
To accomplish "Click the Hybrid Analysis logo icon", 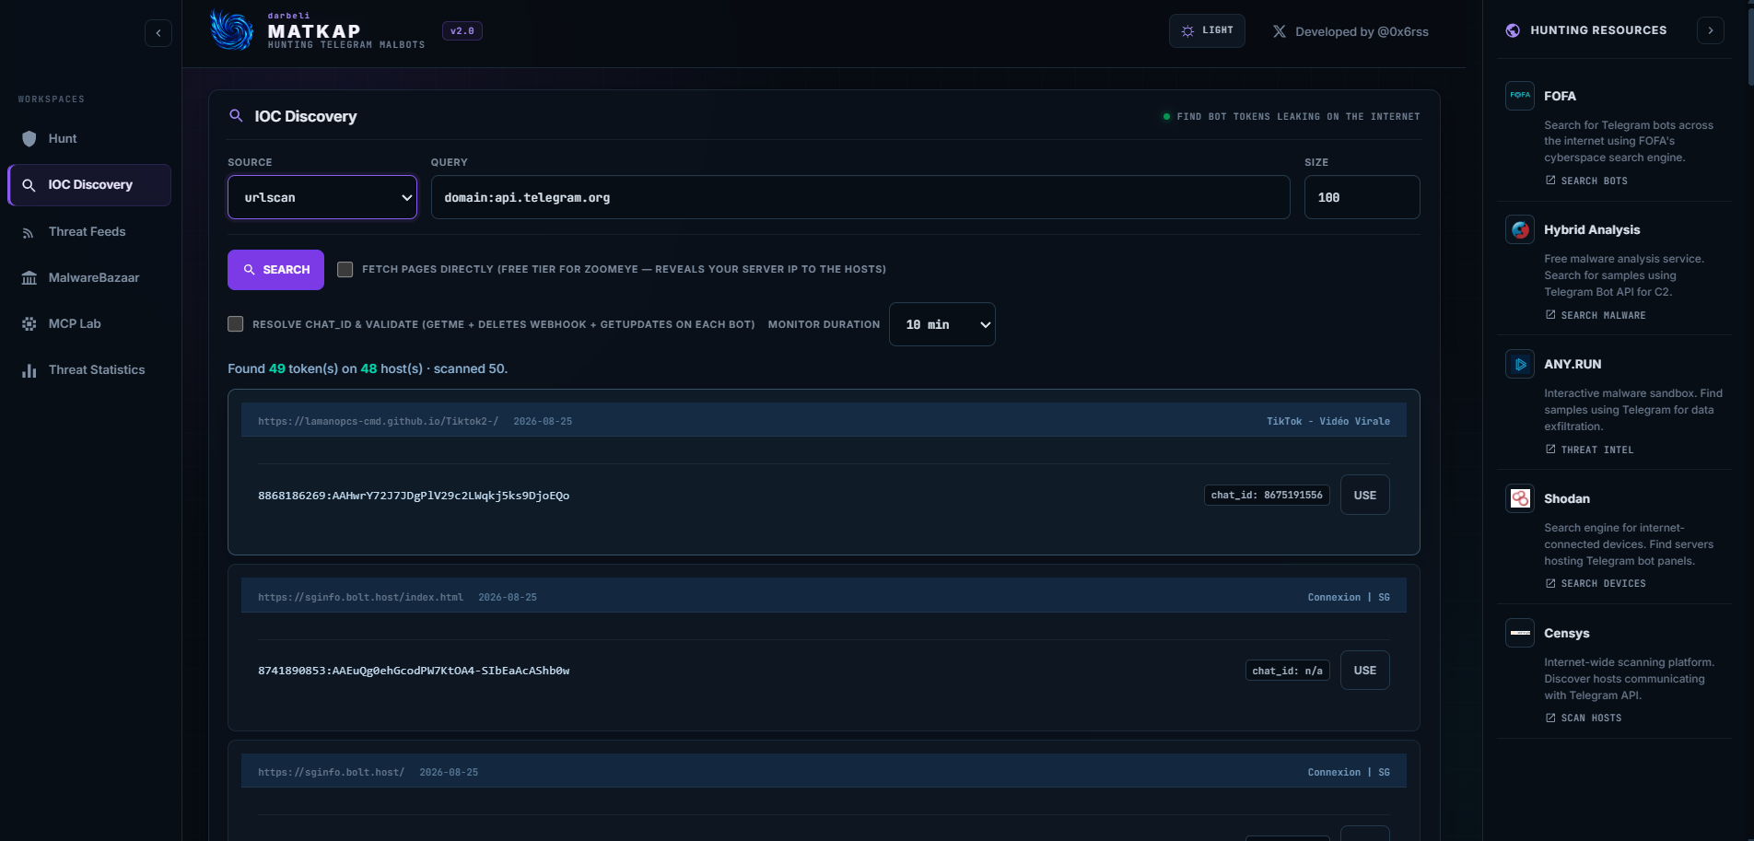I will [x=1520, y=229].
